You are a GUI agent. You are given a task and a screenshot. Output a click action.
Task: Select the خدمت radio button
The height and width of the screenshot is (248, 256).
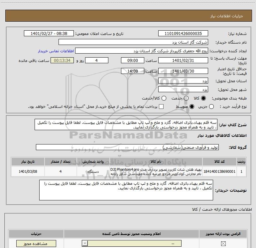click(186, 98)
